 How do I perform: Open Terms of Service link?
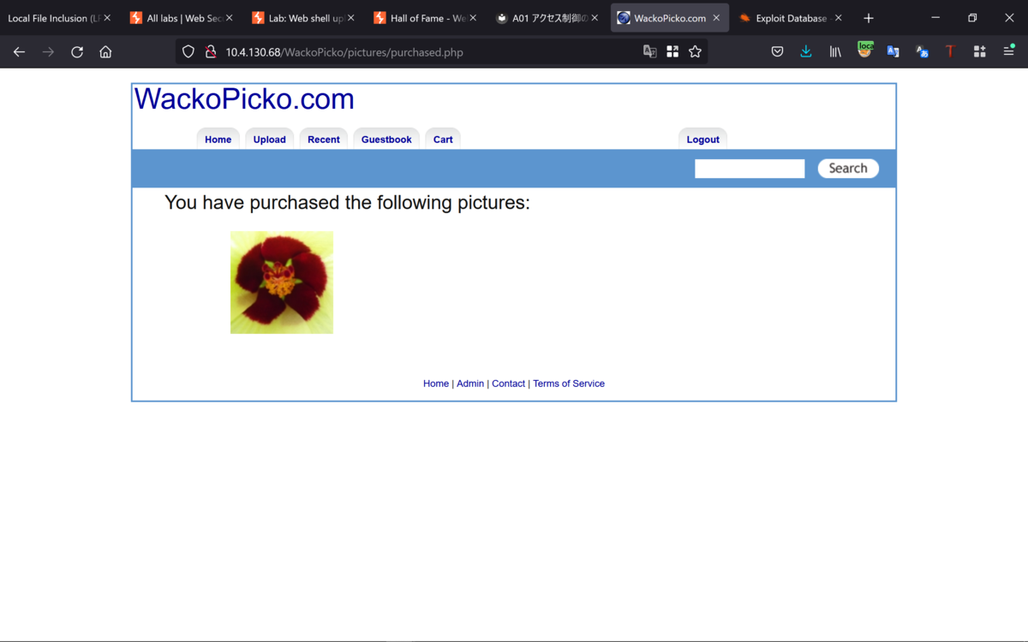[569, 383]
